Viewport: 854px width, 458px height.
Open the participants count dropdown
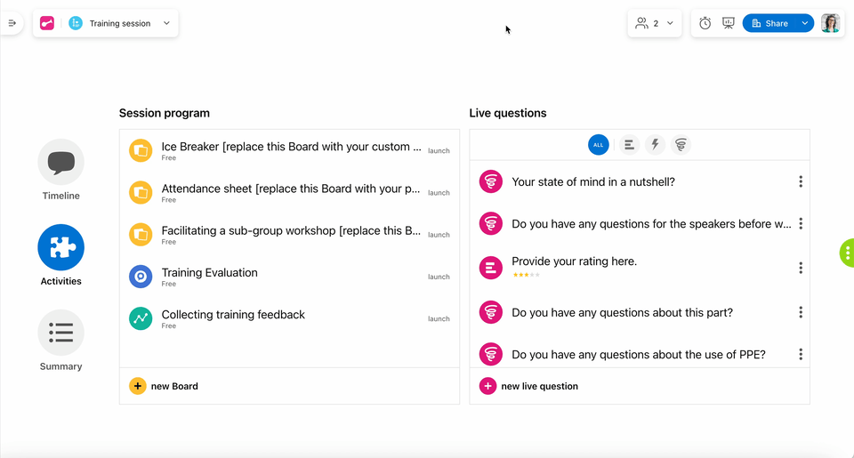(x=655, y=23)
